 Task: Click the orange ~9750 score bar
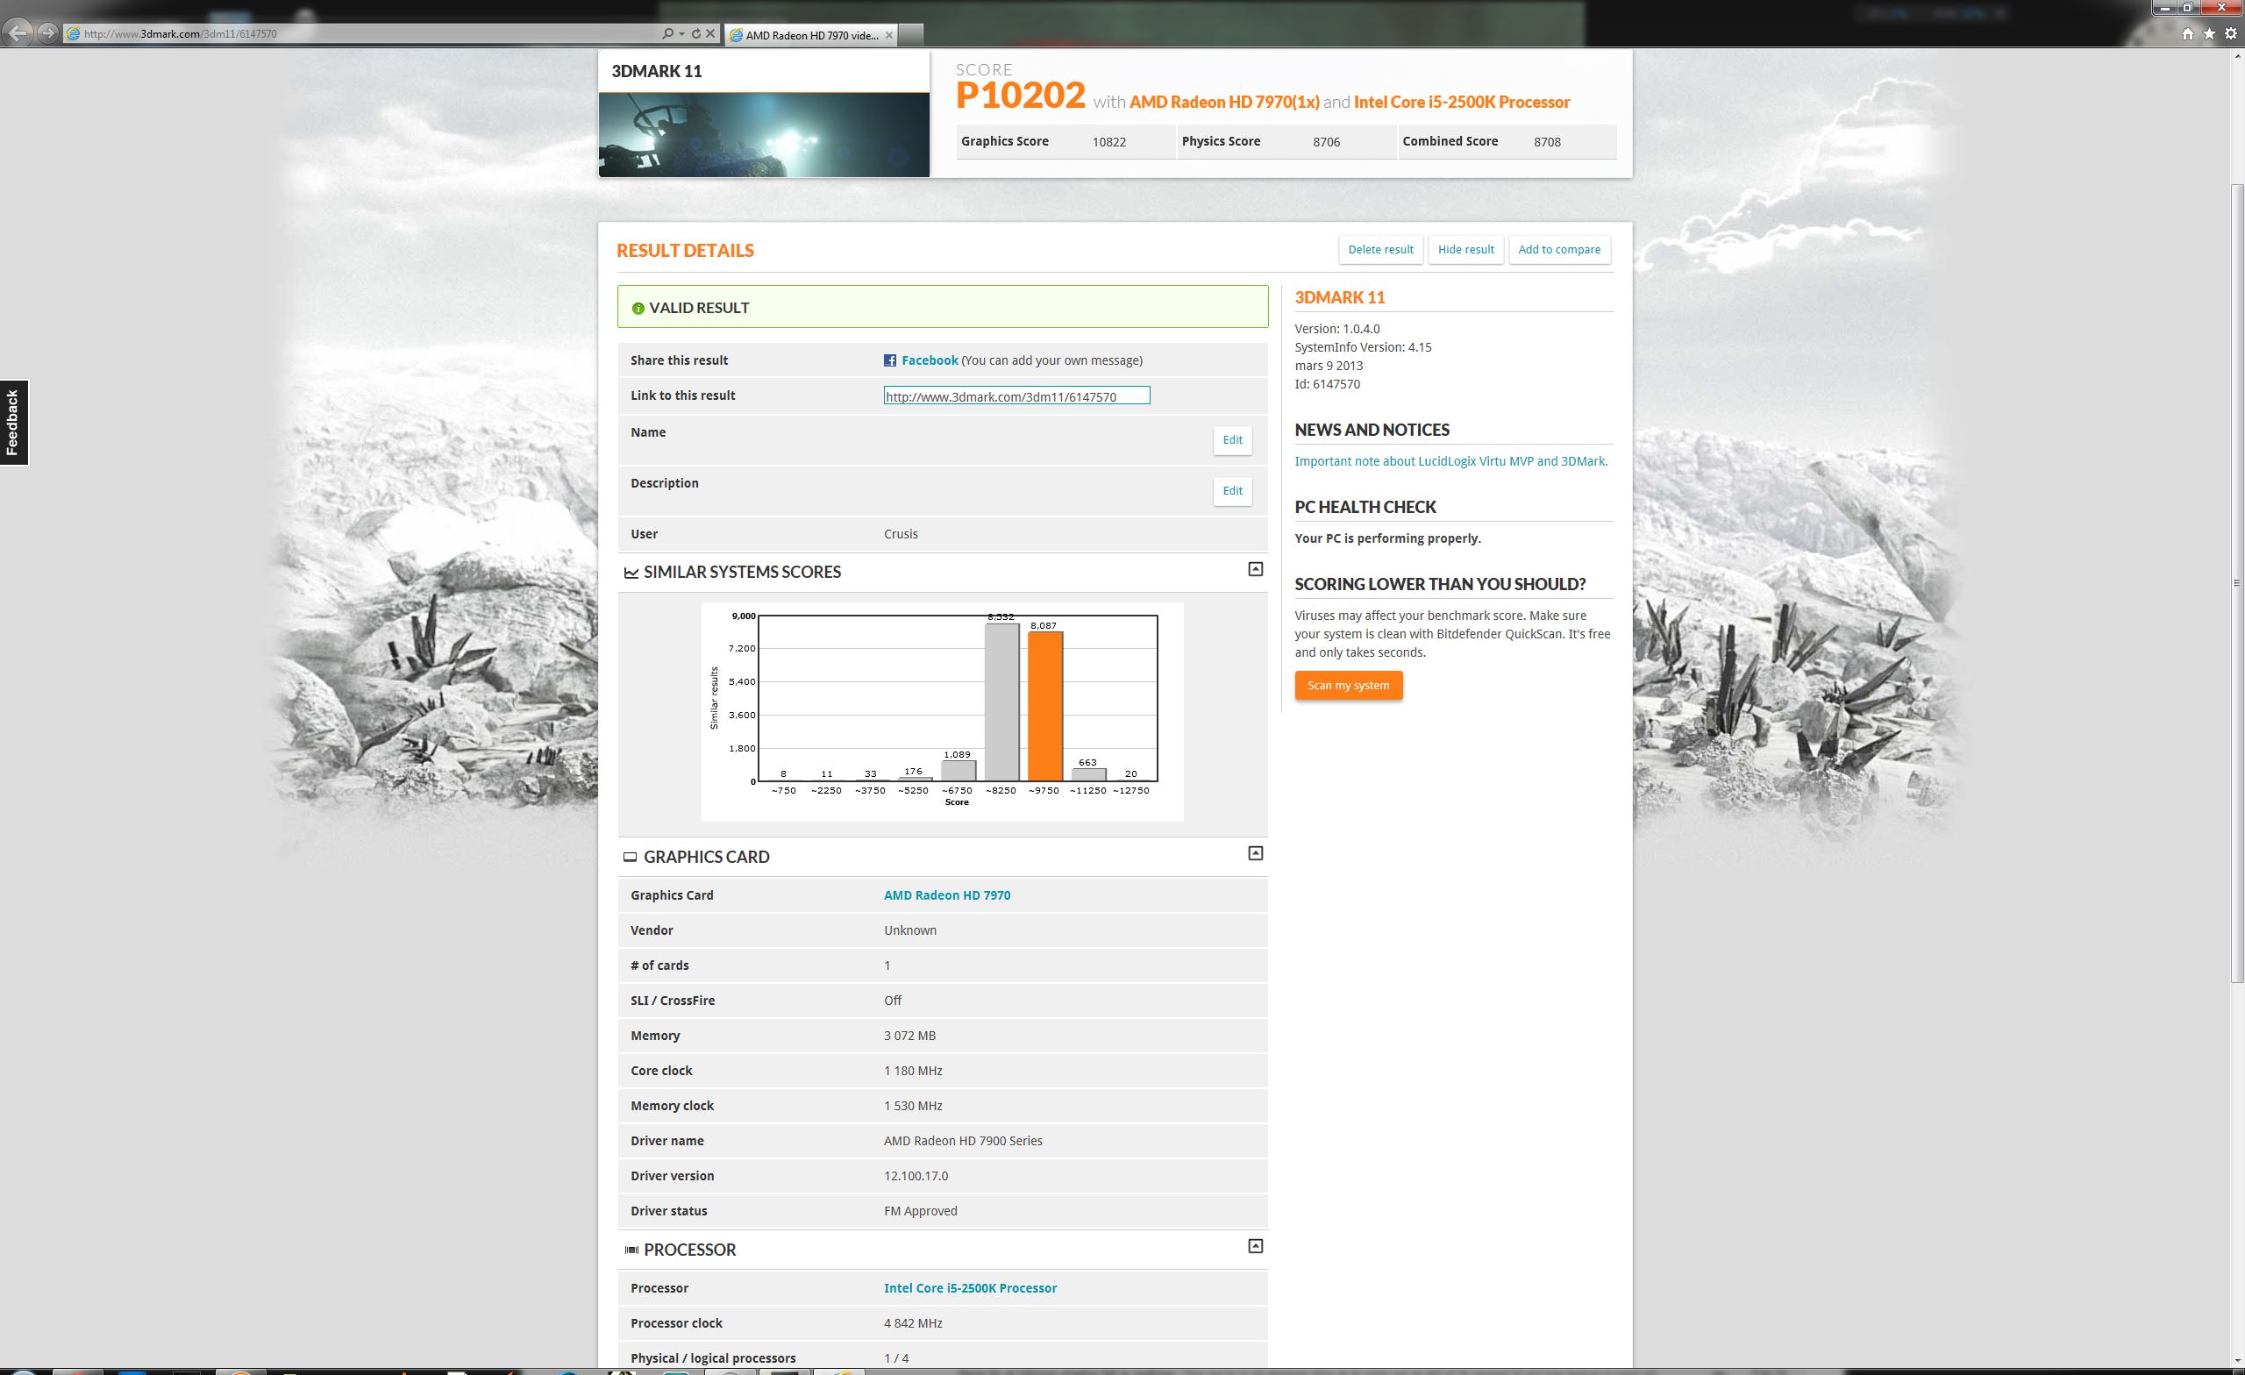(1044, 706)
